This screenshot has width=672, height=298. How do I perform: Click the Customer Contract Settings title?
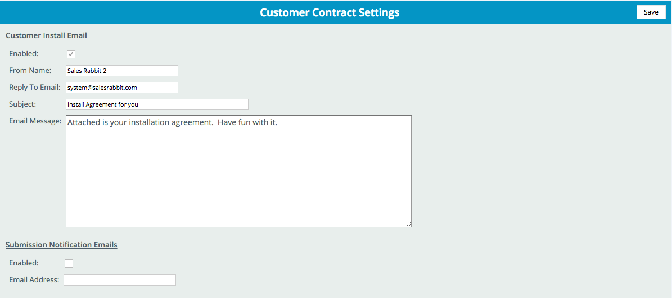(x=330, y=12)
